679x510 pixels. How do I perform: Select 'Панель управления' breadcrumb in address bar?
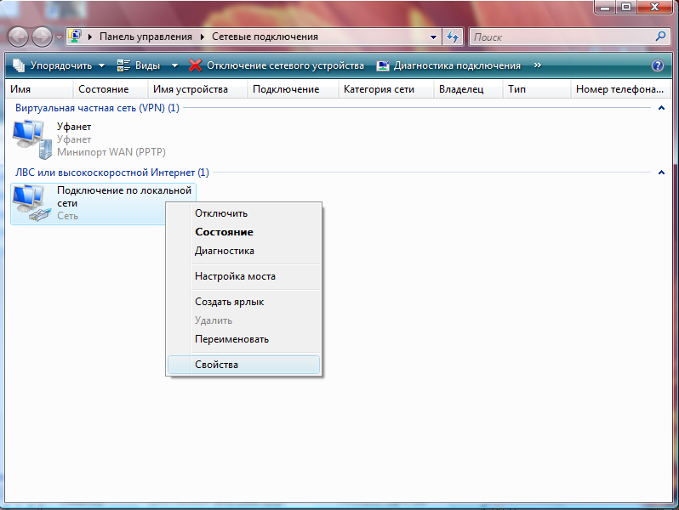(145, 37)
